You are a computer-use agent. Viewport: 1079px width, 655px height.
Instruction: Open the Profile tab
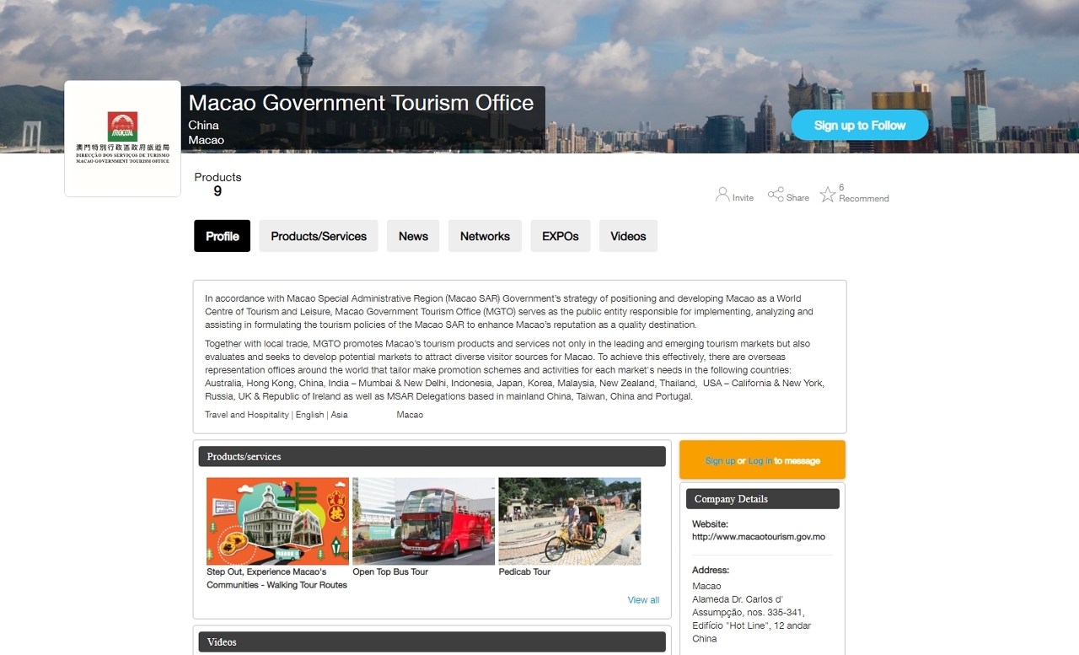pyautogui.click(x=223, y=236)
